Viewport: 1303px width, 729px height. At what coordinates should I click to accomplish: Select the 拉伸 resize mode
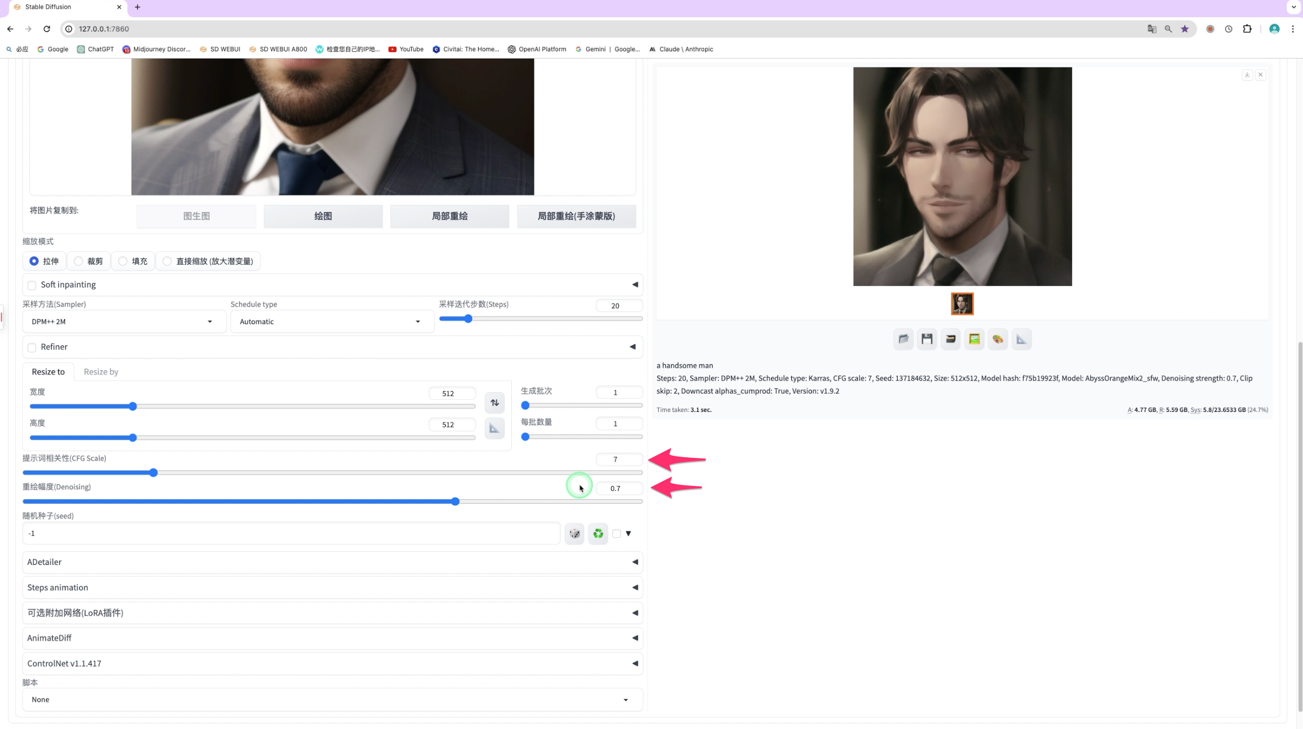pyautogui.click(x=44, y=261)
